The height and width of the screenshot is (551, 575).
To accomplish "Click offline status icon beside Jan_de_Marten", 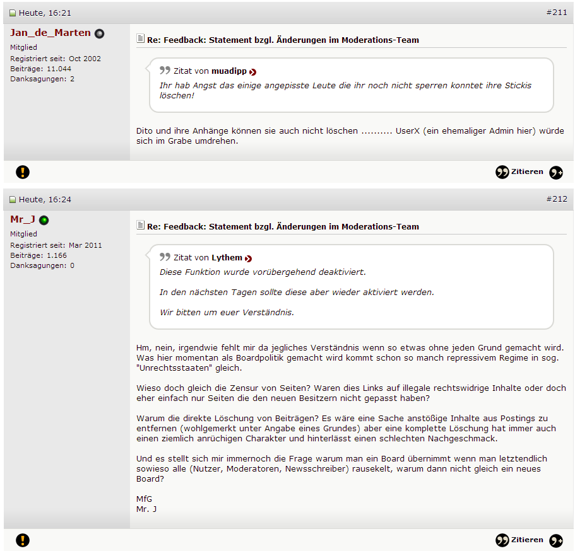I will pyautogui.click(x=100, y=34).
